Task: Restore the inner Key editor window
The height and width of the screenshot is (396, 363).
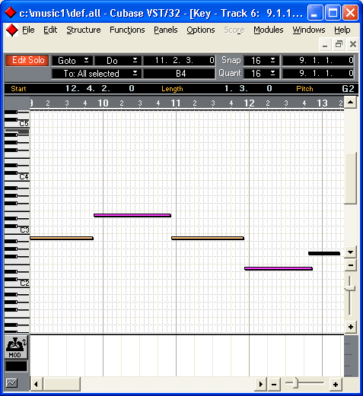Action: tap(339, 44)
